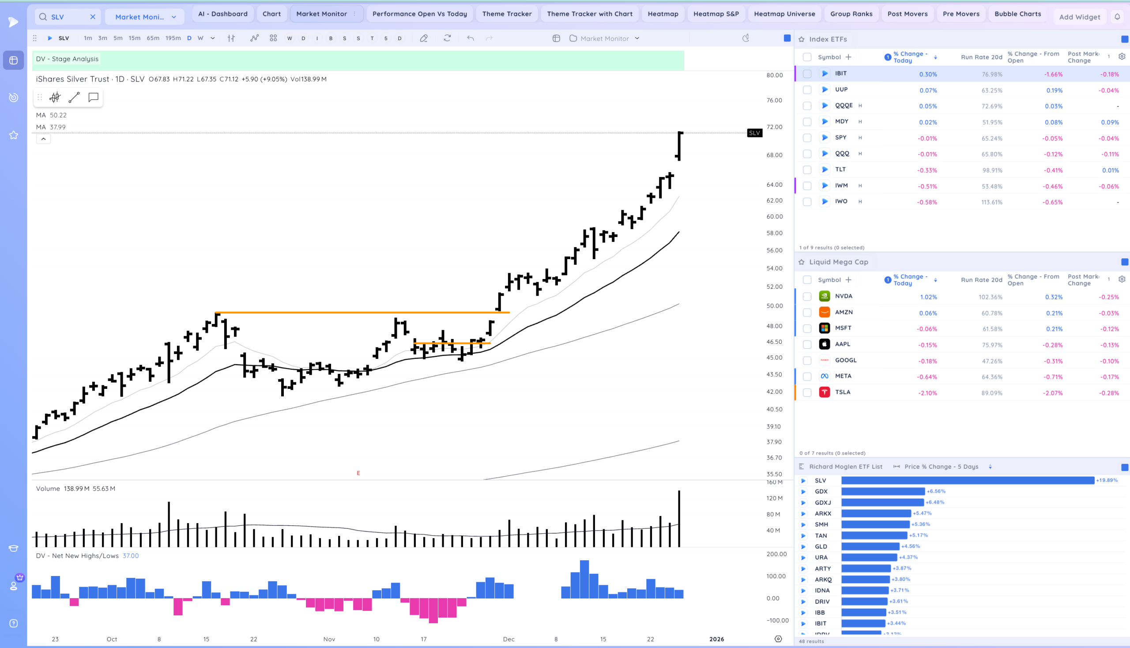Open the chart bar style icon
1130x648 pixels.
[231, 38]
